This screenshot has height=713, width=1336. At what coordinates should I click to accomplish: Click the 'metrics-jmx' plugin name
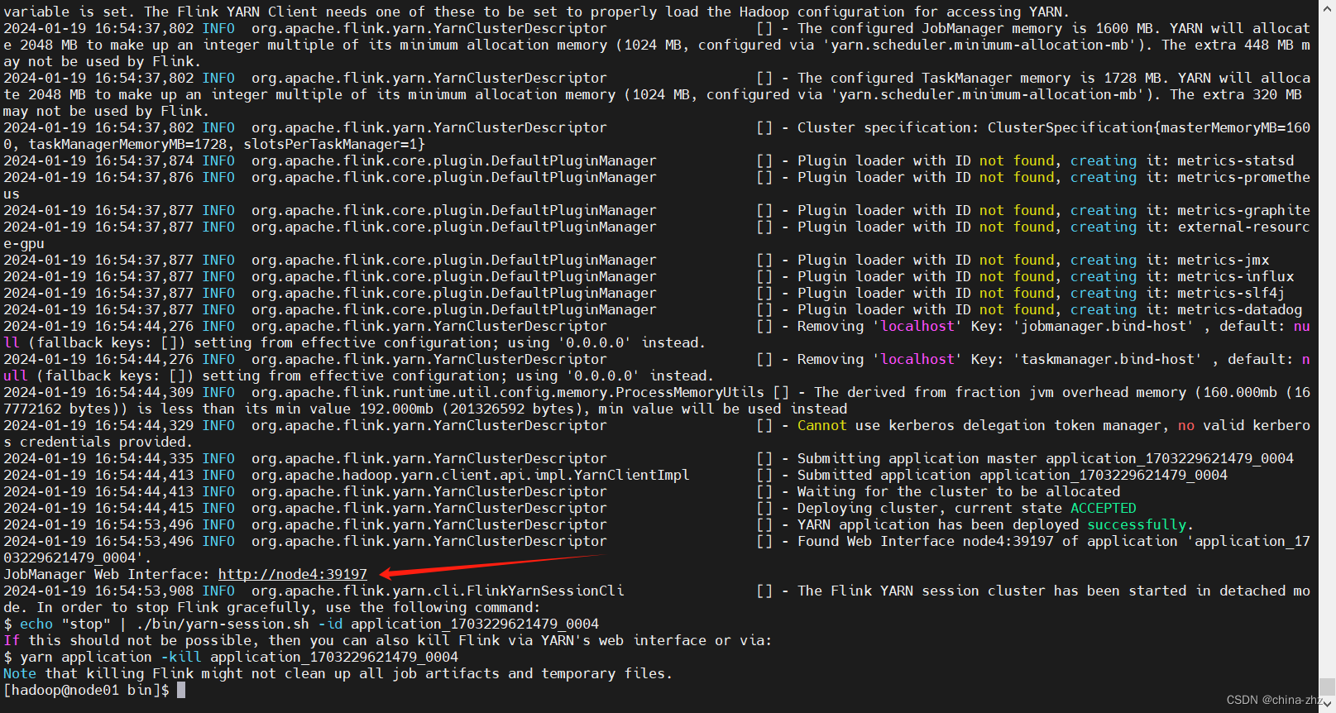[1223, 260]
